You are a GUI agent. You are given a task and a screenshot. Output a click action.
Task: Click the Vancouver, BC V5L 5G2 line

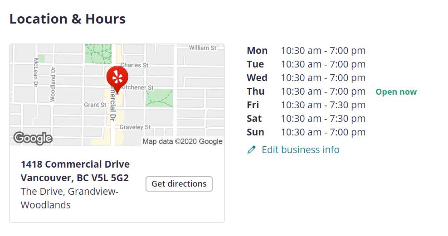click(x=75, y=178)
